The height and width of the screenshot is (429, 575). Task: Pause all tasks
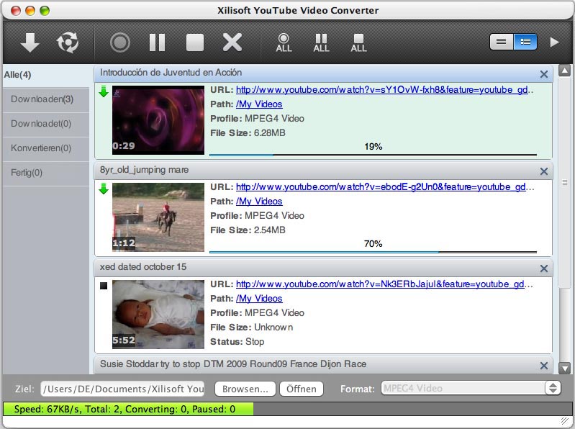(321, 43)
